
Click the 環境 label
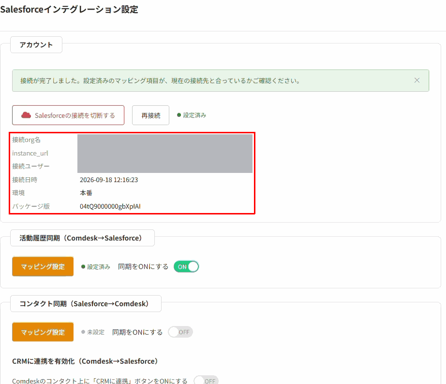pyautogui.click(x=18, y=193)
